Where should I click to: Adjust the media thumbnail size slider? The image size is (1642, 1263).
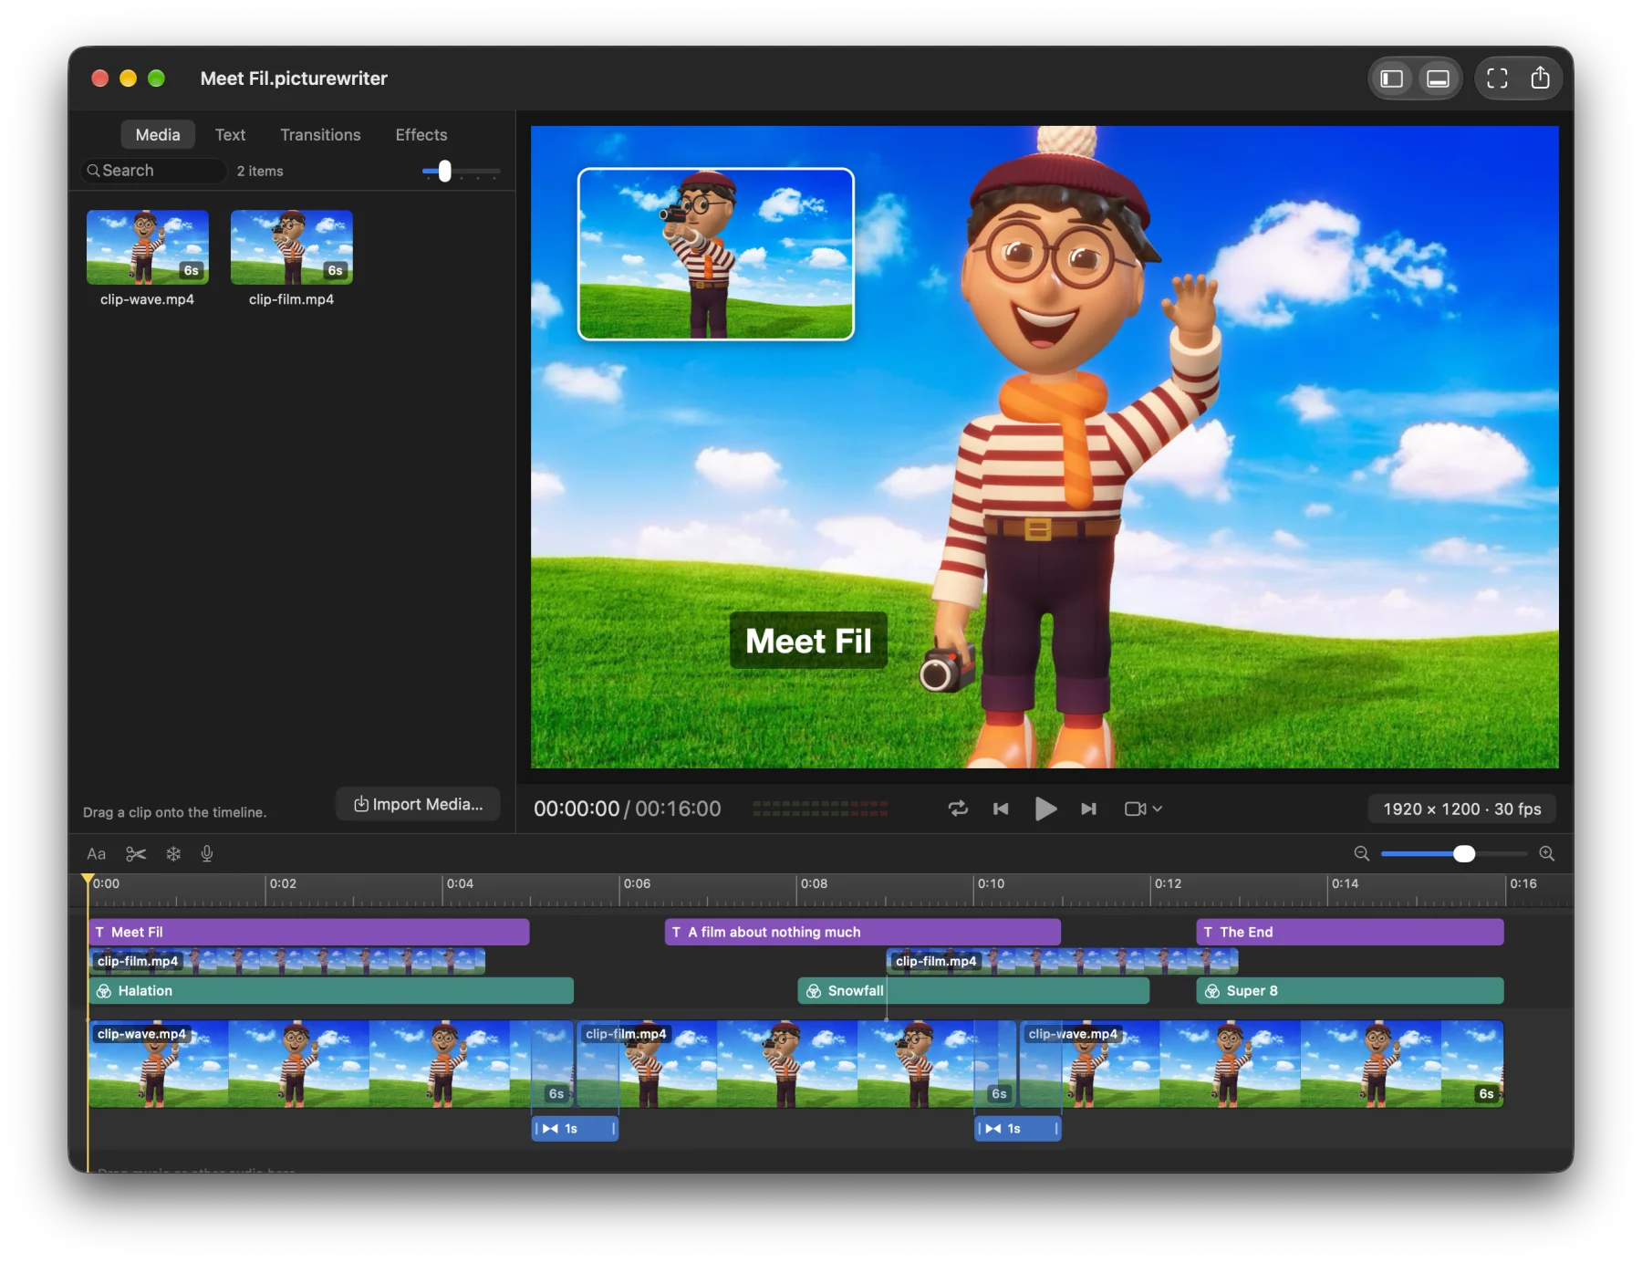(x=444, y=172)
